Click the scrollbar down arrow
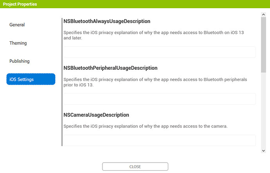Screen dimensions: 270x173 coord(263,150)
